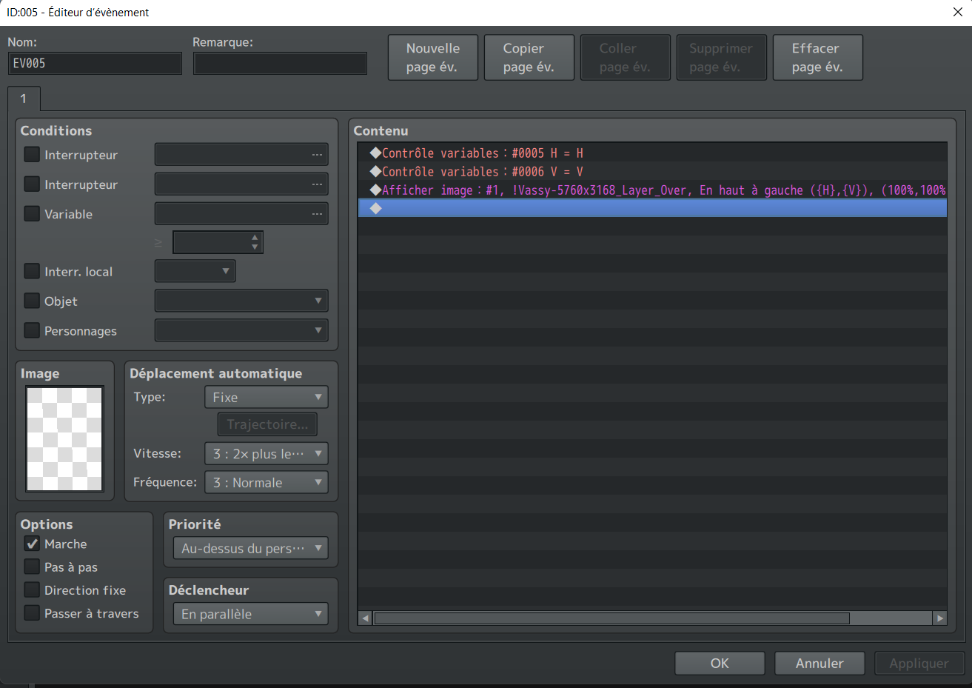Increase the variable value stepper
Image resolution: width=972 pixels, height=688 pixels.
pyautogui.click(x=255, y=238)
